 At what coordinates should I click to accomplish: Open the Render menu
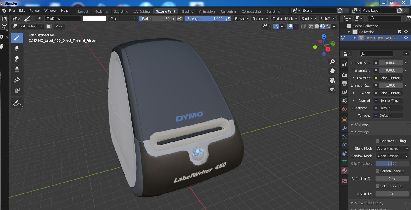[34, 11]
